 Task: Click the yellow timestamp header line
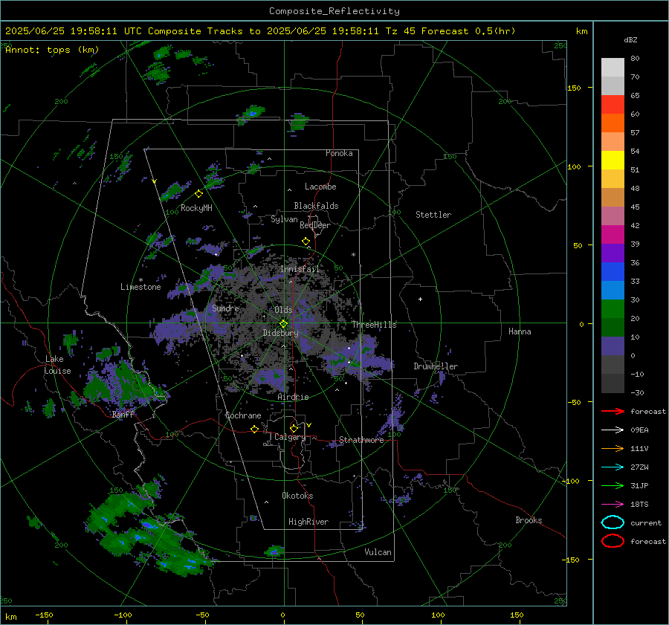(x=260, y=31)
